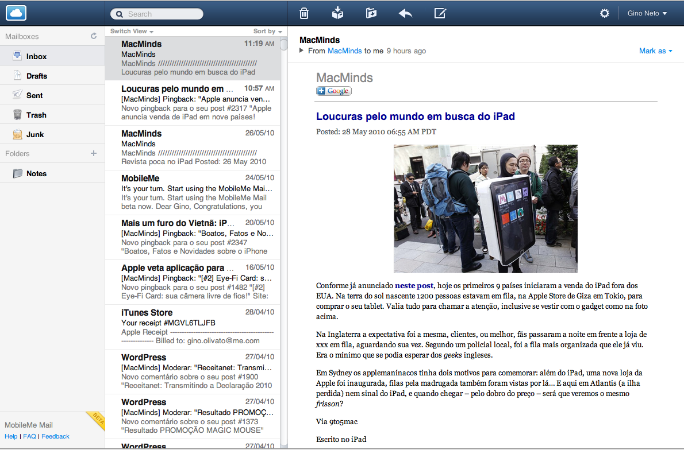Expand message header details triangle

pos(301,51)
